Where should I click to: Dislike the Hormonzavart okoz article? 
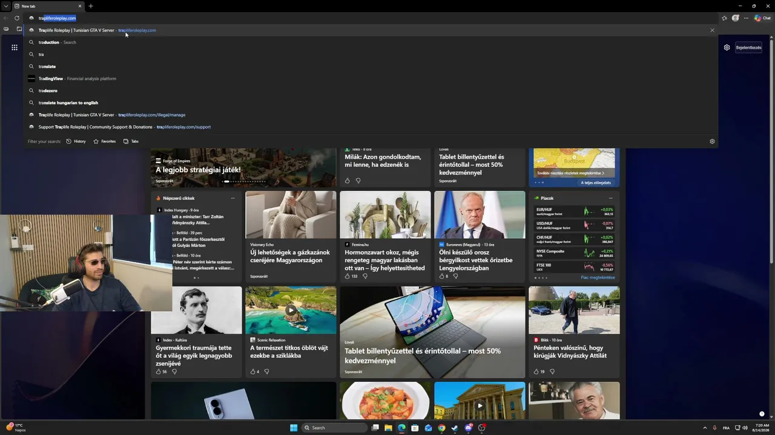click(x=364, y=276)
